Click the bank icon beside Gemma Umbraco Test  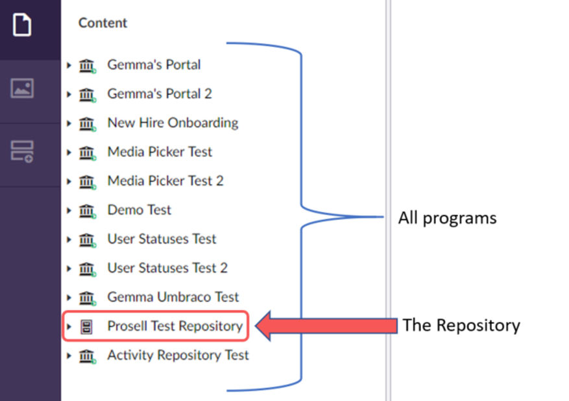[x=87, y=297]
